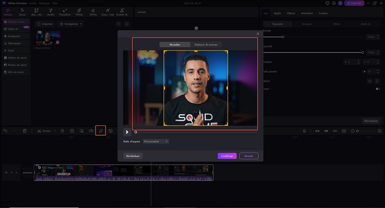
Task: Open the Fichier menu
Action: pos(33,3)
